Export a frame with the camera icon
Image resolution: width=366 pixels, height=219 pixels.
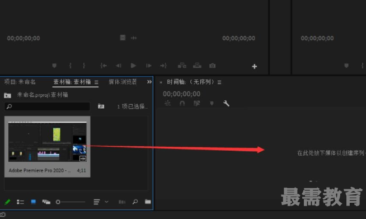(x=213, y=66)
